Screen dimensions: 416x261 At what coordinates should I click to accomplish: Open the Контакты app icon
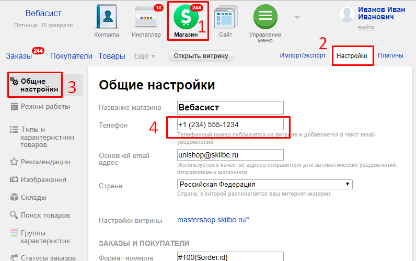tap(107, 18)
